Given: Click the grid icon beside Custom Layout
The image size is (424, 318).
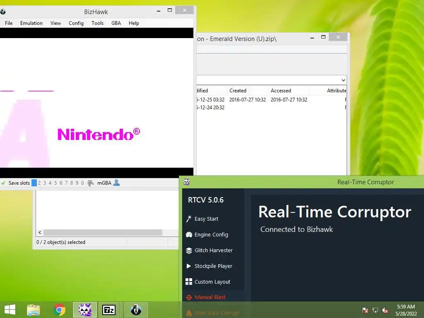Looking at the screenshot, I should [x=189, y=282].
